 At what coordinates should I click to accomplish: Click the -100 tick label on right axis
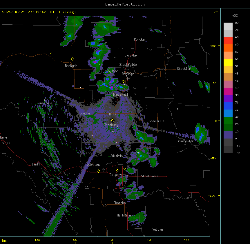[212, 196]
